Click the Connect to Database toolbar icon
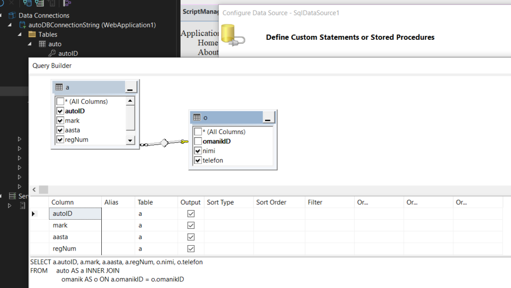Screen dimensions: 511x288 click(x=27, y=3)
